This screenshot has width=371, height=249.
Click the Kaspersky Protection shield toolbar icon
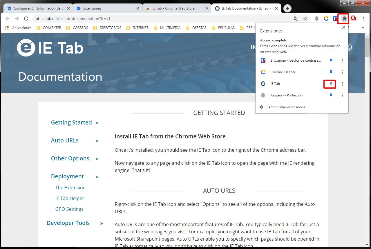click(x=317, y=19)
